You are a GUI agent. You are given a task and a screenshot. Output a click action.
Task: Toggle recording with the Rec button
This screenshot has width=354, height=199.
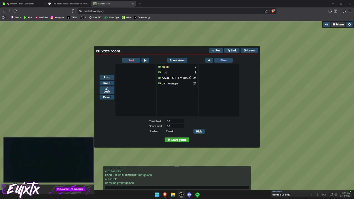(216, 51)
